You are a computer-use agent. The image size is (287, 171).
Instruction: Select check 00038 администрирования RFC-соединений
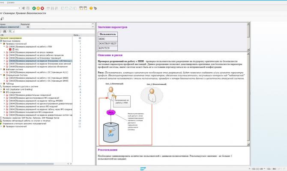[x=34, y=98]
